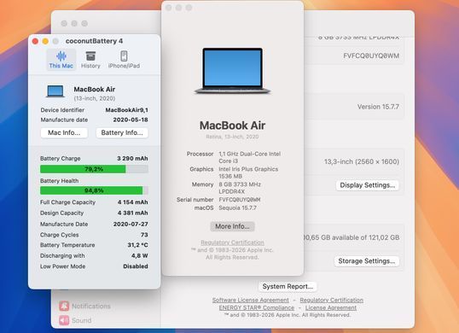Click Display Settings... in System Settings
Viewport: 459px width, 333px height.
(368, 185)
